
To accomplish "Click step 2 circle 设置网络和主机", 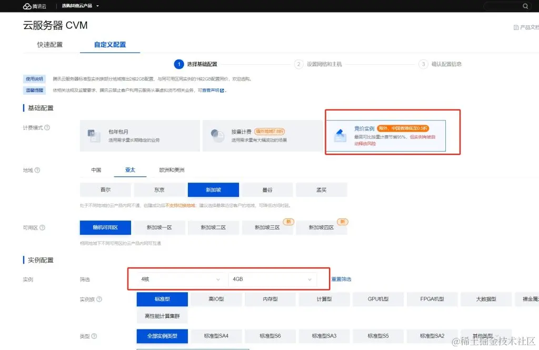I will [299, 64].
